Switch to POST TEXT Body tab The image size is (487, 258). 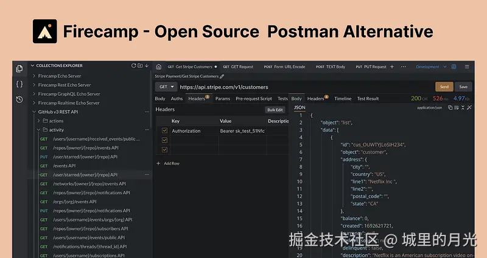(x=331, y=67)
